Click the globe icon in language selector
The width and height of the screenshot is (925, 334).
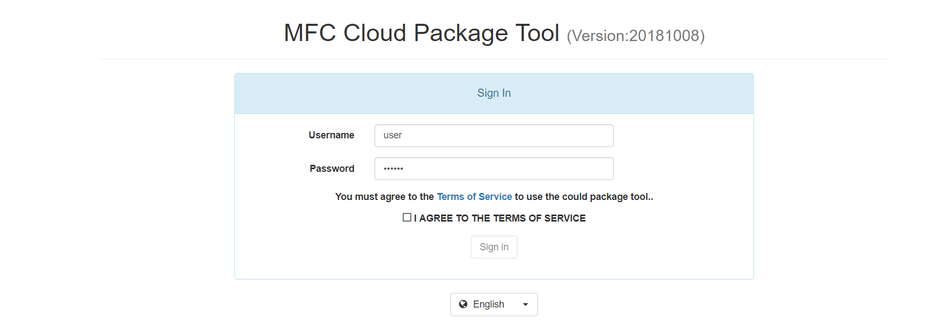(x=463, y=304)
